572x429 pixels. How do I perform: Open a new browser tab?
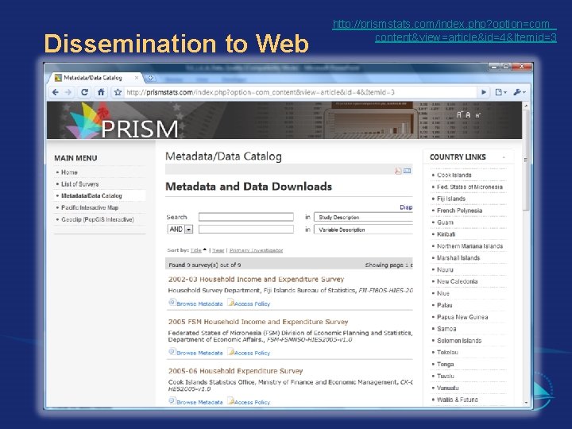pyautogui.click(x=150, y=78)
